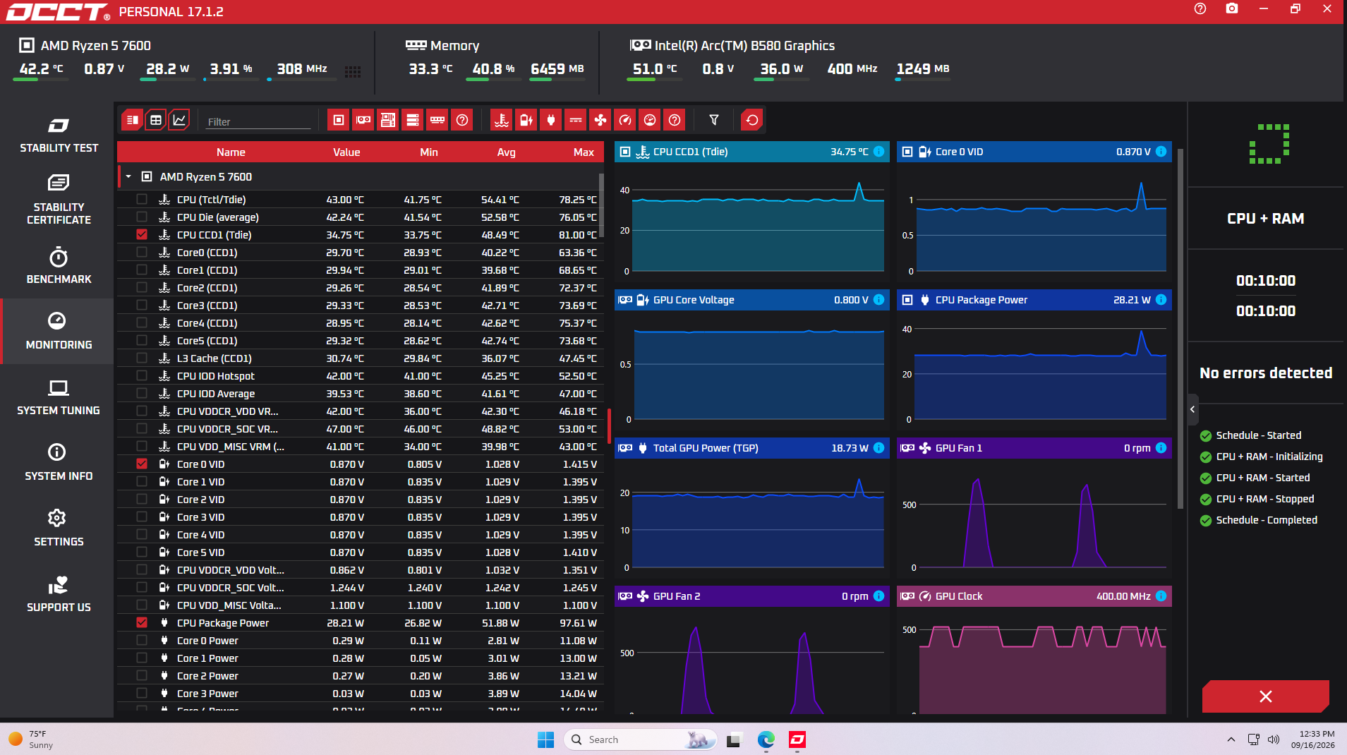Image resolution: width=1347 pixels, height=755 pixels.
Task: Uncheck the Core 0 VID checkbox
Action: [142, 464]
